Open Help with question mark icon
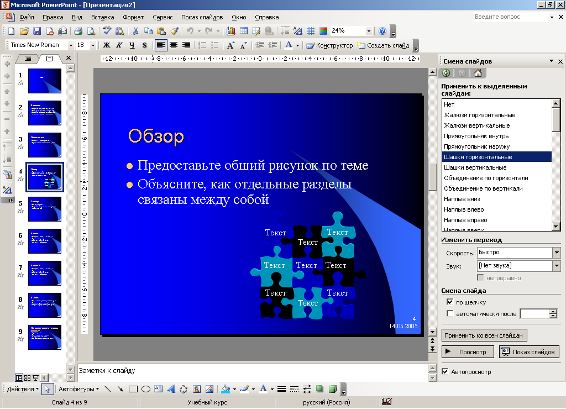The width and height of the screenshot is (566, 410). (x=382, y=31)
